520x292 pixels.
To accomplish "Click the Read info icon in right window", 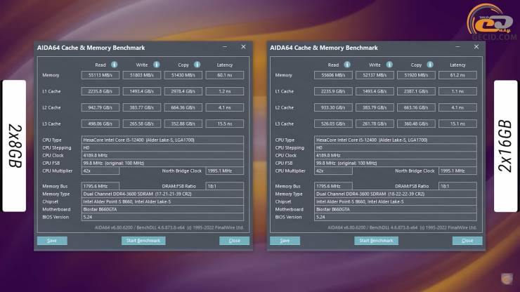I will click(347, 65).
